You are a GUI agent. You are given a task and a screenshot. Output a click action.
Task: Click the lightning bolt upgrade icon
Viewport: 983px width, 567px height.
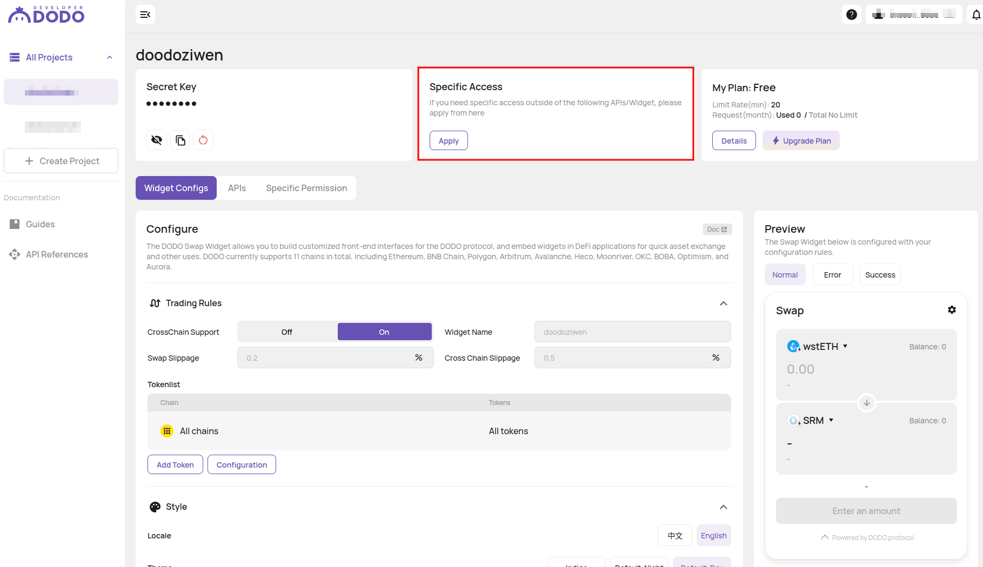tap(775, 140)
